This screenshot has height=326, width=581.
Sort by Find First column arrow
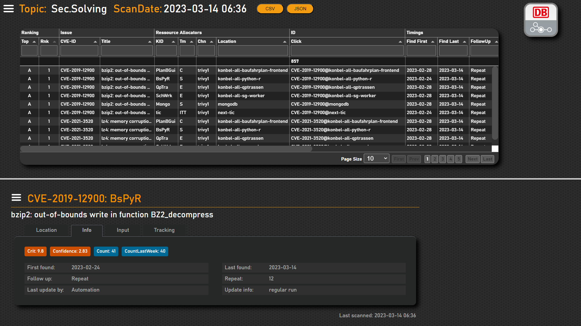432,42
